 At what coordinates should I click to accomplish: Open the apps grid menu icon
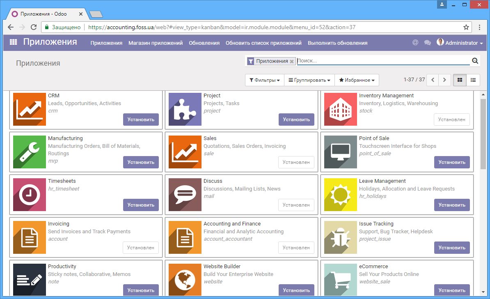[13, 42]
